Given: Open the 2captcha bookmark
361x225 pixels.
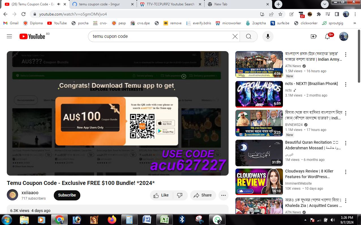Looking at the screenshot, I should point(256,23).
